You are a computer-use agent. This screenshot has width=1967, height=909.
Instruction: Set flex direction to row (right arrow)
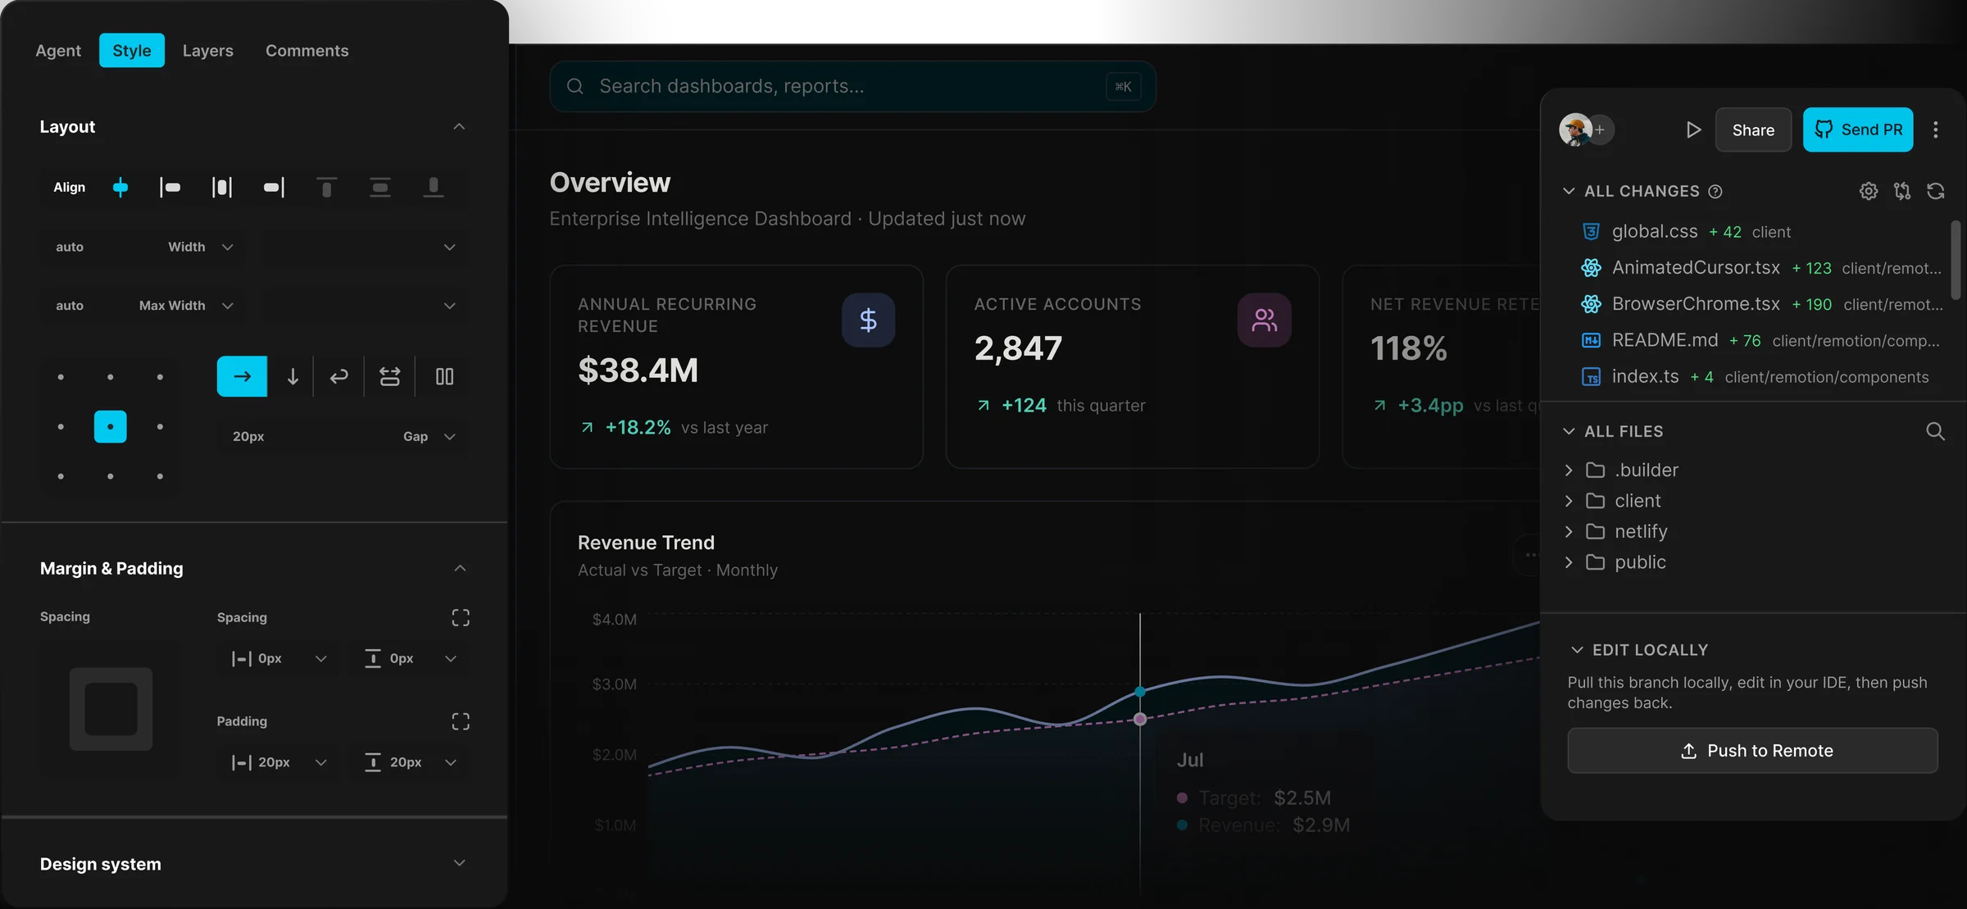coord(242,376)
